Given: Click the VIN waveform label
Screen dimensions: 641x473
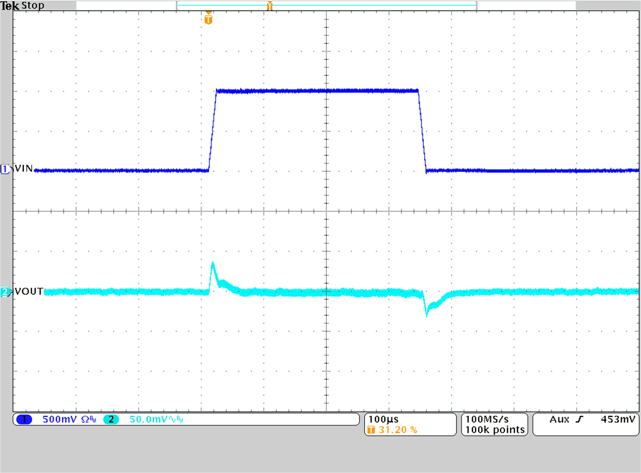Looking at the screenshot, I should (x=24, y=169).
